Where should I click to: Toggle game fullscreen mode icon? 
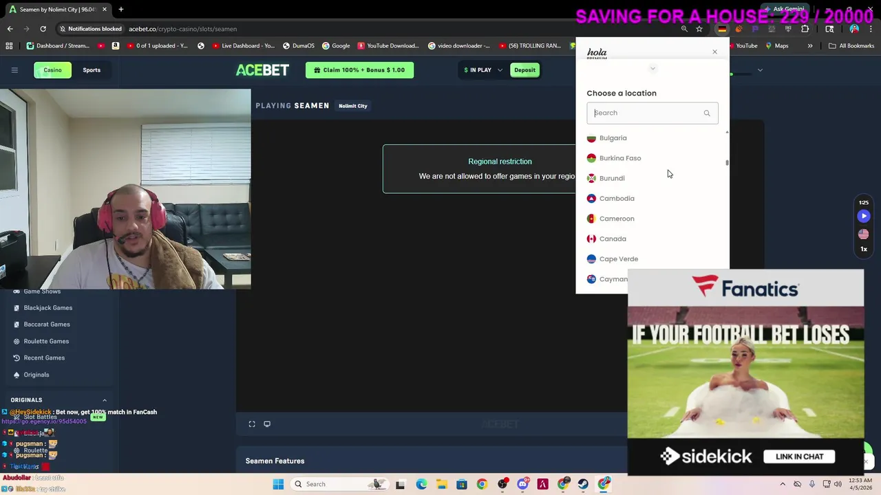pos(252,424)
